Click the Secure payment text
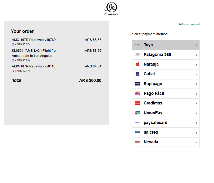The image size is (214, 183). click(190, 24)
